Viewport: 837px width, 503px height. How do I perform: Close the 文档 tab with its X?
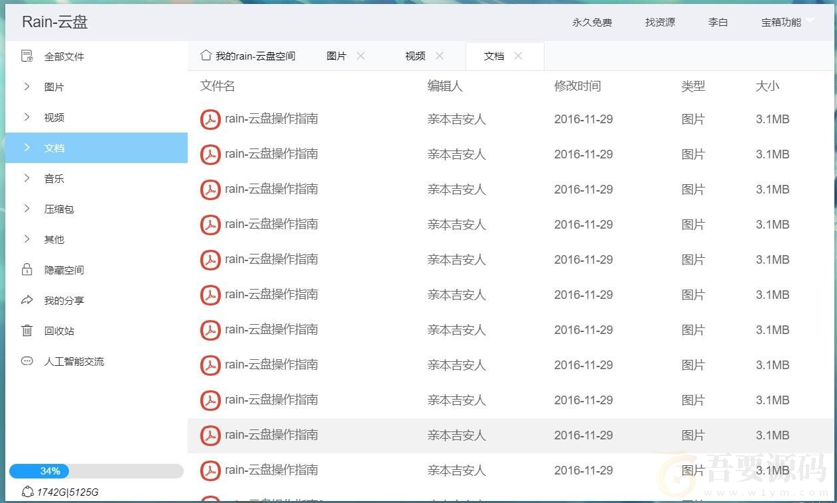coord(519,56)
